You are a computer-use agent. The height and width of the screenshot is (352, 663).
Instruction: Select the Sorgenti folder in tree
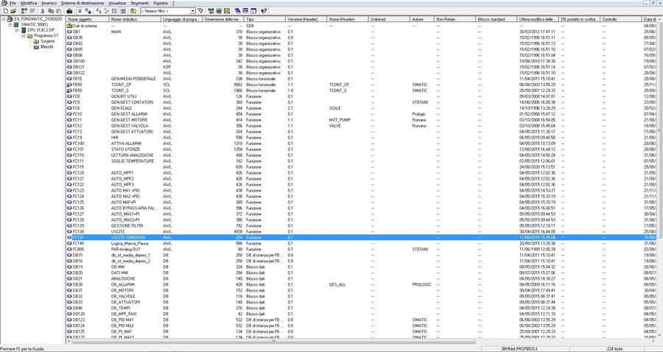click(47, 41)
